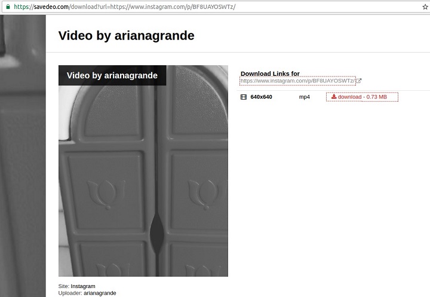Screen dimensions: 430x297
Task: Click the 'Video by arianagrande' overlay caption
Action: click(112, 75)
